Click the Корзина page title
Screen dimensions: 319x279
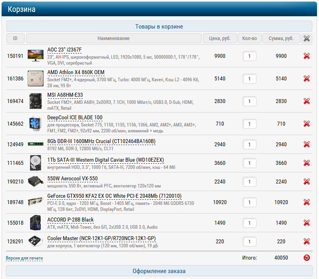click(x=21, y=10)
